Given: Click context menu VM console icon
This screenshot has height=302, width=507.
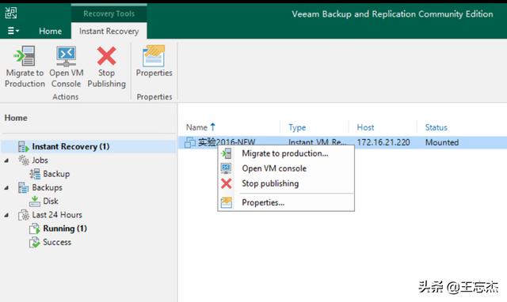Looking at the screenshot, I should pyautogui.click(x=226, y=168).
